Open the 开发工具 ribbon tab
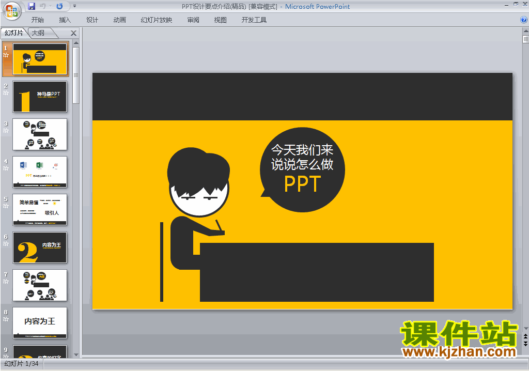 pos(254,20)
